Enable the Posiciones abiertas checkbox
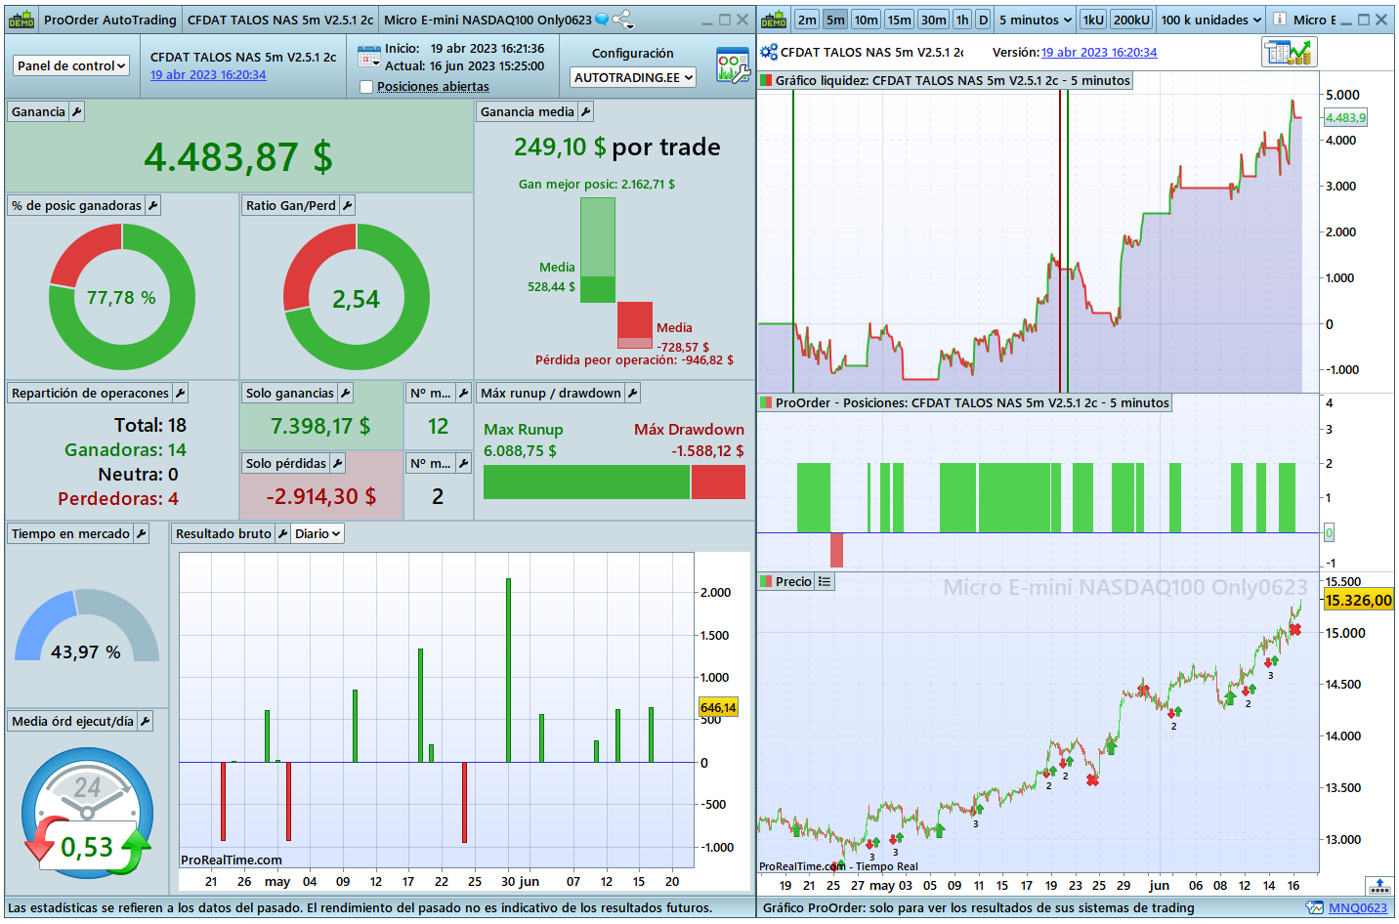 point(366,87)
